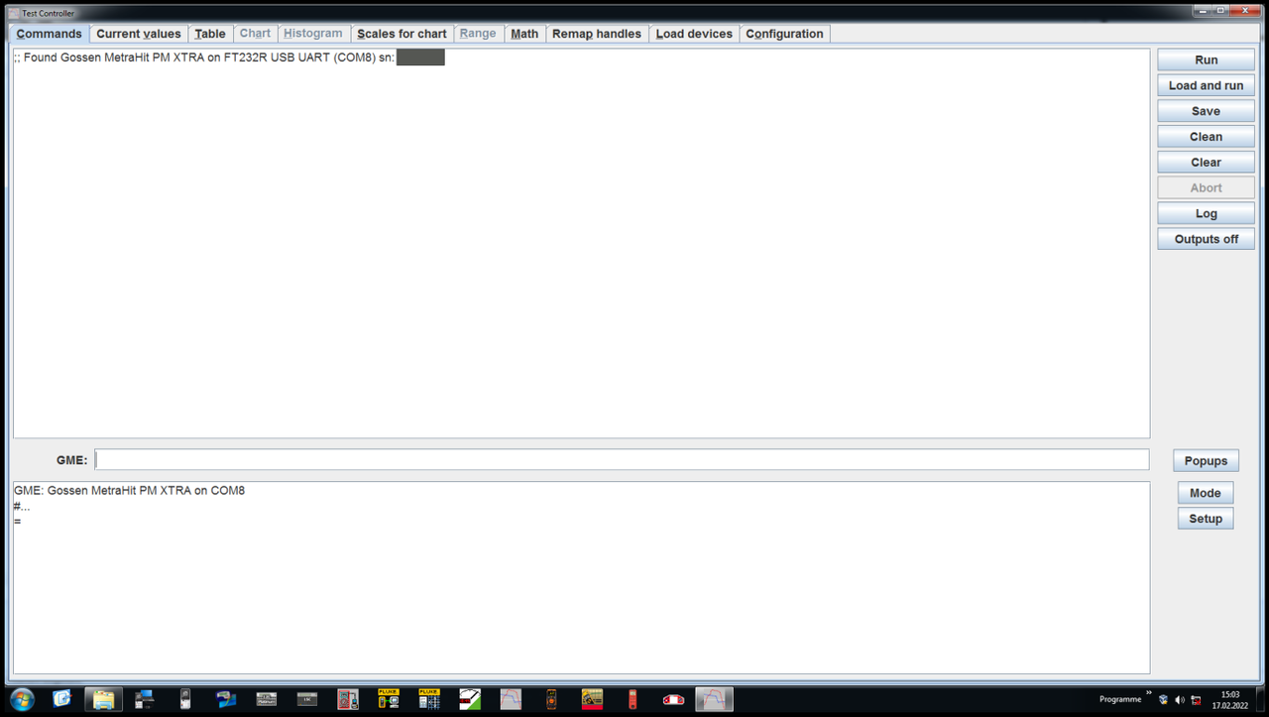Click the network tray icon with red X
Viewport: 1269px width, 717px height.
[1195, 700]
